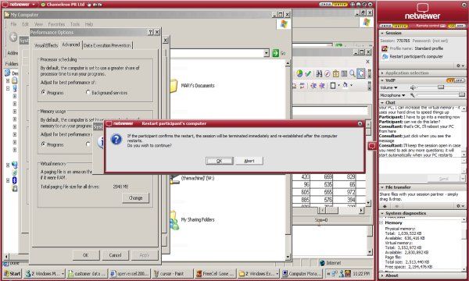Viewport: 469px width, 281px height.
Task: Click the compass toolbar icon
Action: pyautogui.click(x=328, y=73)
